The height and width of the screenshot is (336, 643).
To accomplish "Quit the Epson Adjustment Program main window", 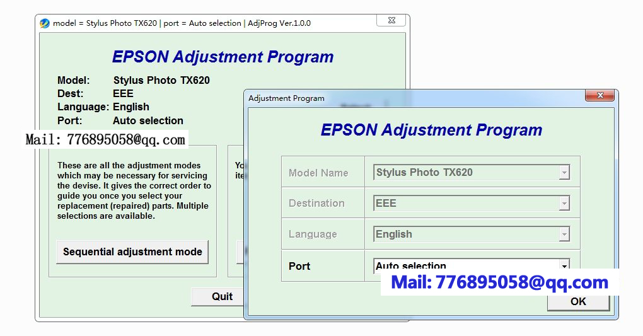I will [x=217, y=297].
